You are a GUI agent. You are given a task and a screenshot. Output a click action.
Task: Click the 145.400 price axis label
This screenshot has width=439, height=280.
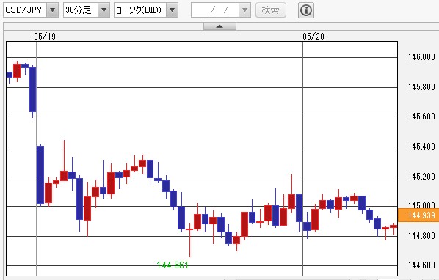coord(421,146)
